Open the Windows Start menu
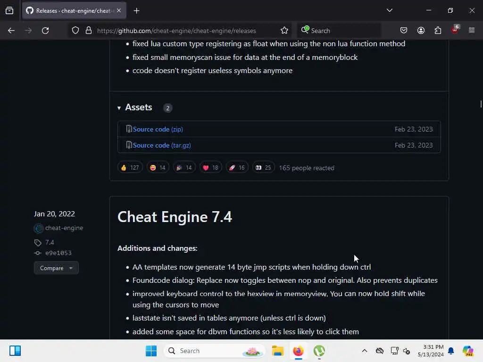Image resolution: width=483 pixels, height=362 pixels. coord(151,351)
